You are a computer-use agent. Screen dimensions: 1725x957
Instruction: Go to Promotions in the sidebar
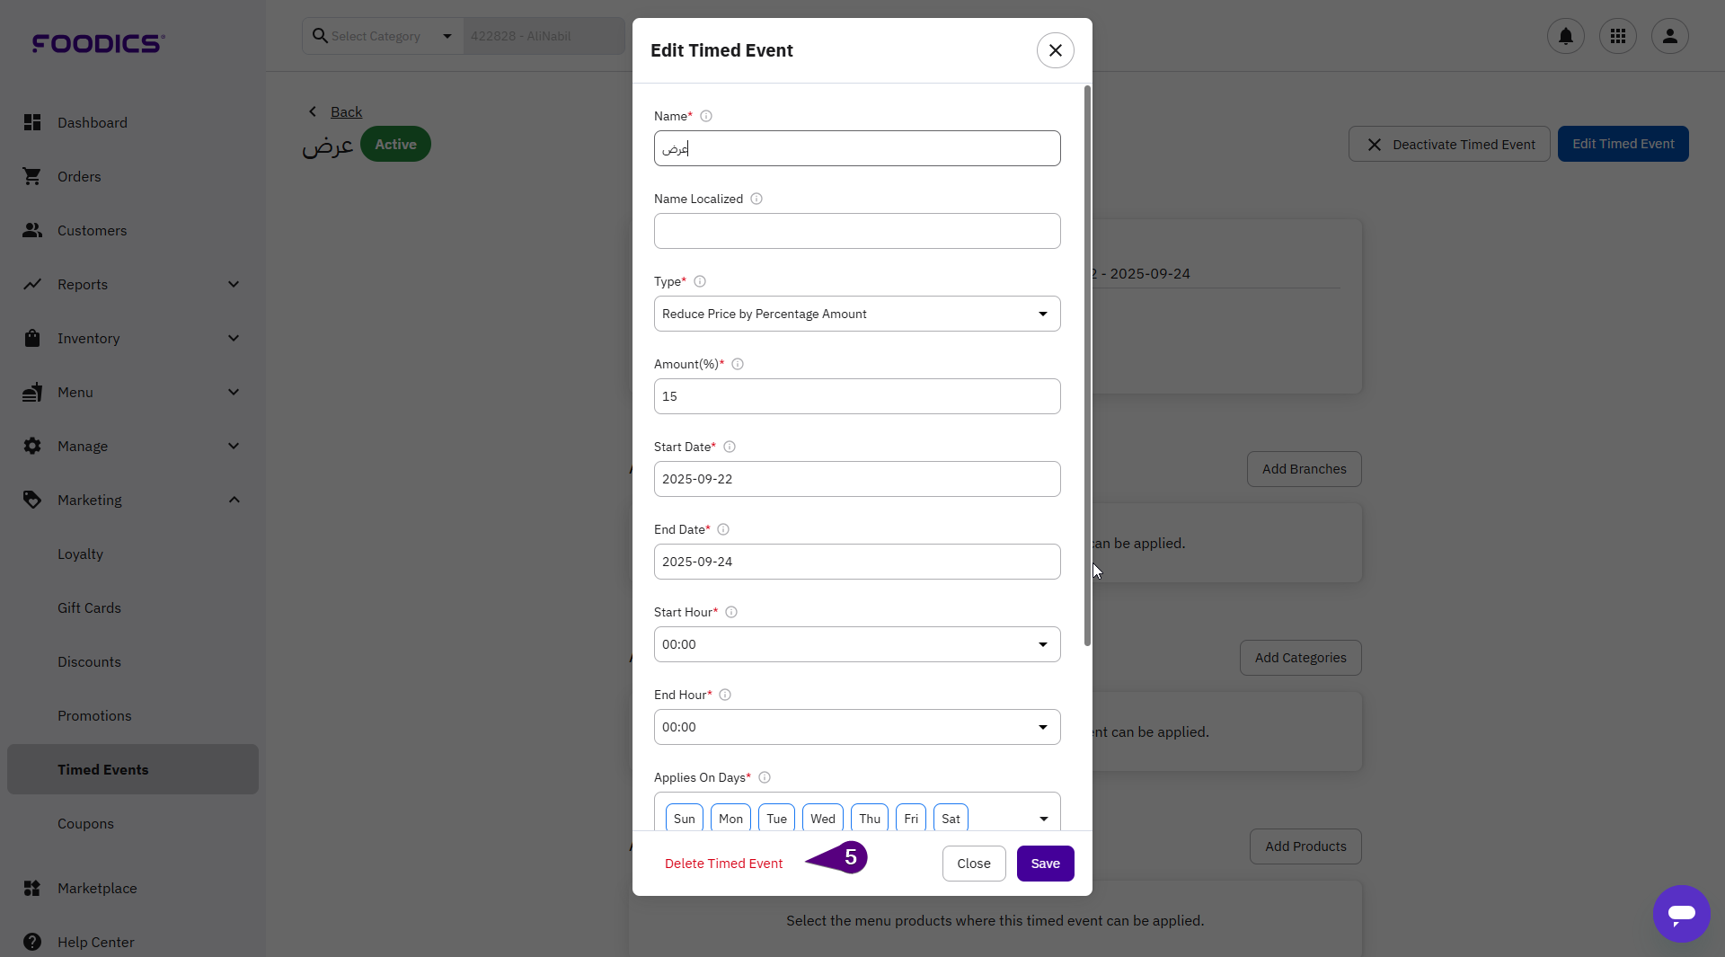(94, 715)
